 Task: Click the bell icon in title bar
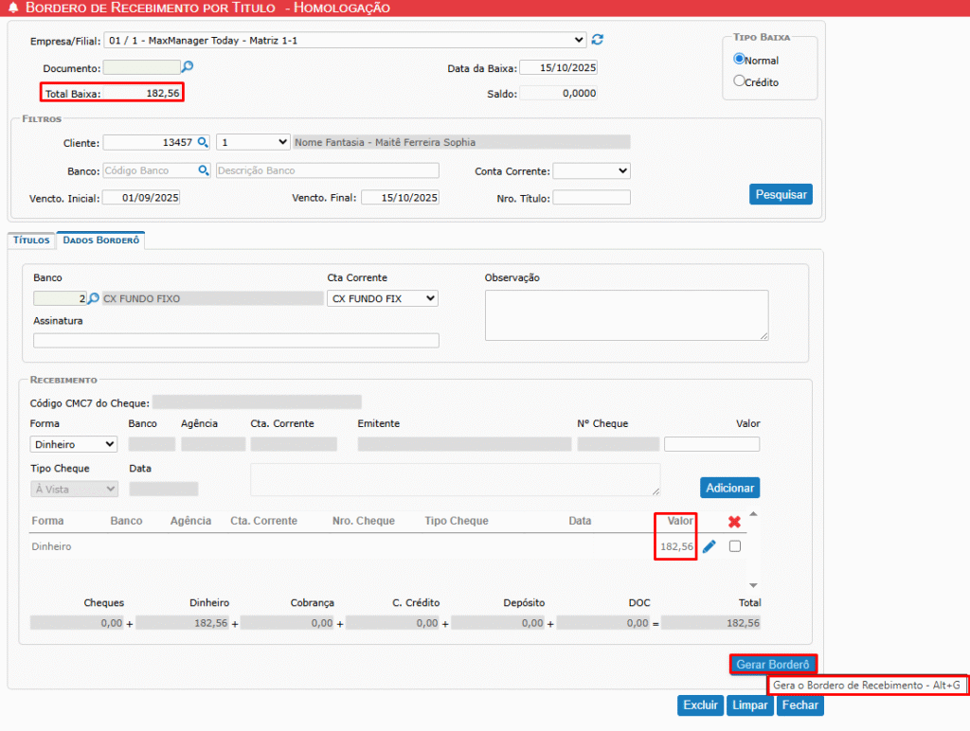[11, 8]
